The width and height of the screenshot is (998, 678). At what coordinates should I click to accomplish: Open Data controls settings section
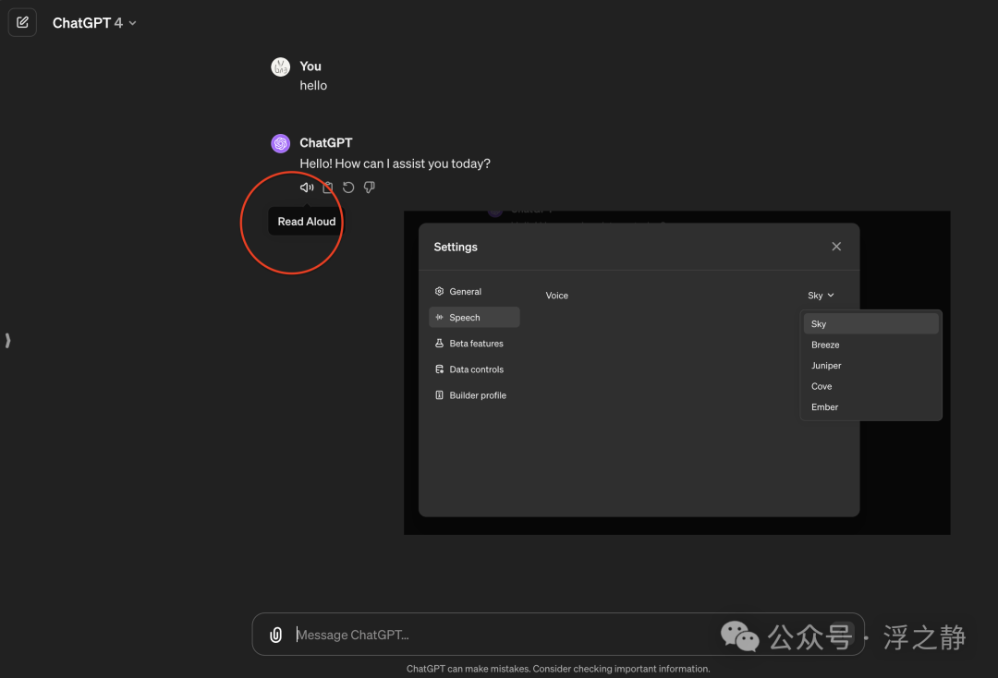click(x=474, y=369)
